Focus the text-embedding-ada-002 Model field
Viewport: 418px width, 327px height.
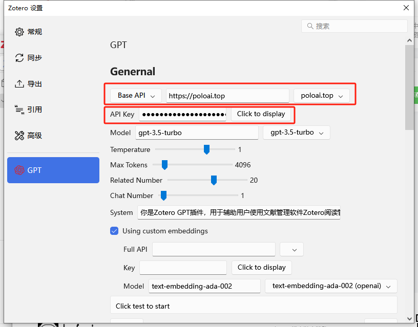point(204,286)
